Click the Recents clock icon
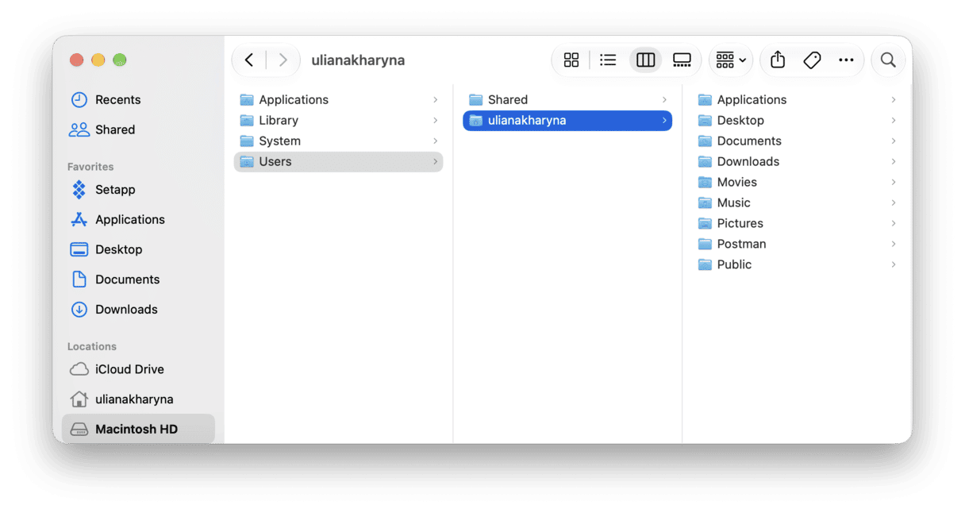Image resolution: width=965 pixels, height=513 pixels. click(x=79, y=99)
